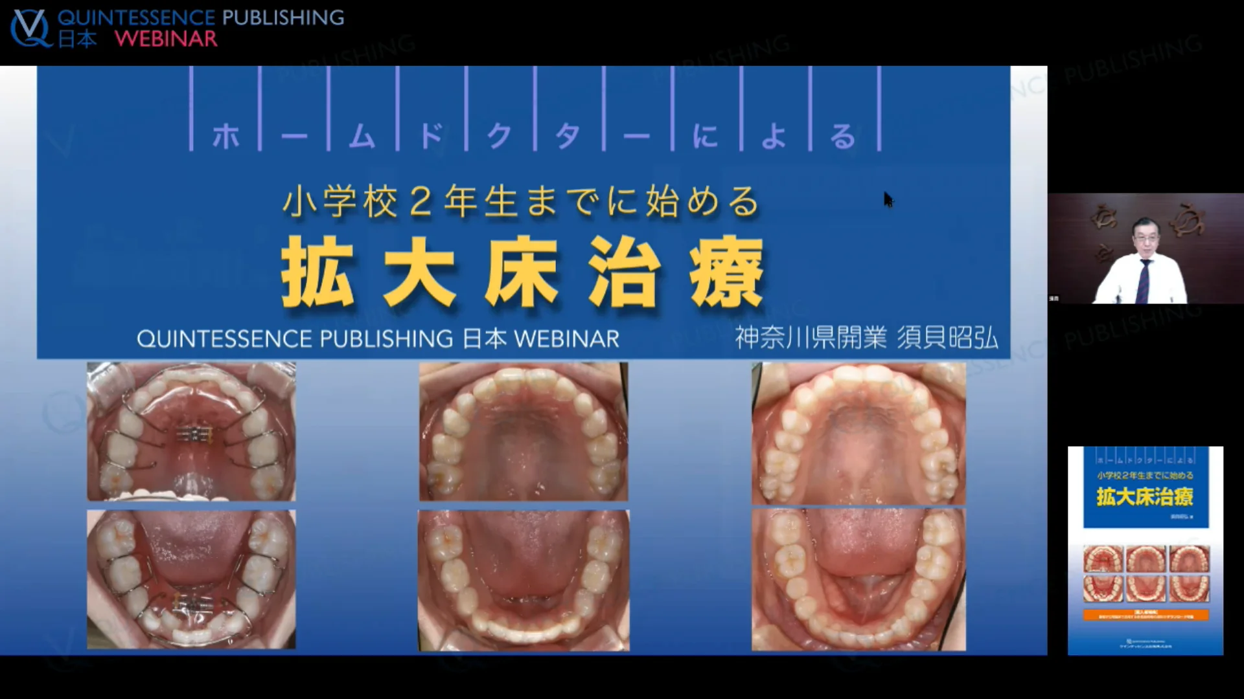Viewport: 1244px width, 699px height.
Task: Select the middle upper arch photo
Action: pos(524,431)
